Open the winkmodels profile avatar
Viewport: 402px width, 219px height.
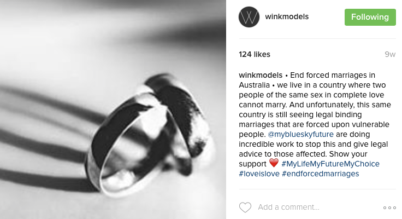coord(249,17)
